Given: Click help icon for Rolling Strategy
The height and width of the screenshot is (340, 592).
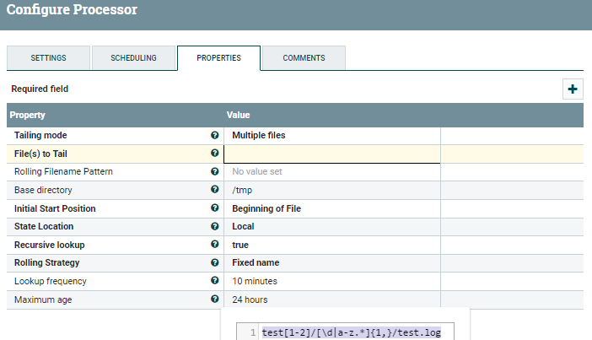Looking at the screenshot, I should click(215, 262).
